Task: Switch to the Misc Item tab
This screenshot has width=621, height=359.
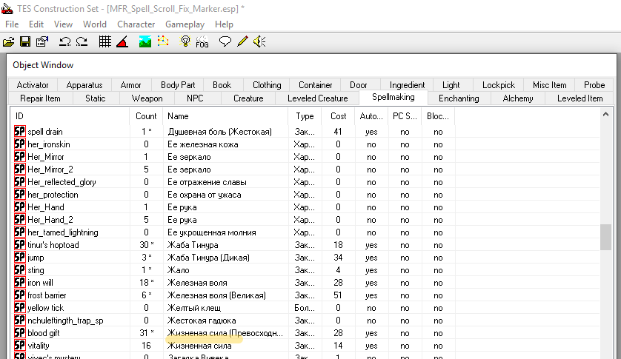Action: tap(549, 85)
